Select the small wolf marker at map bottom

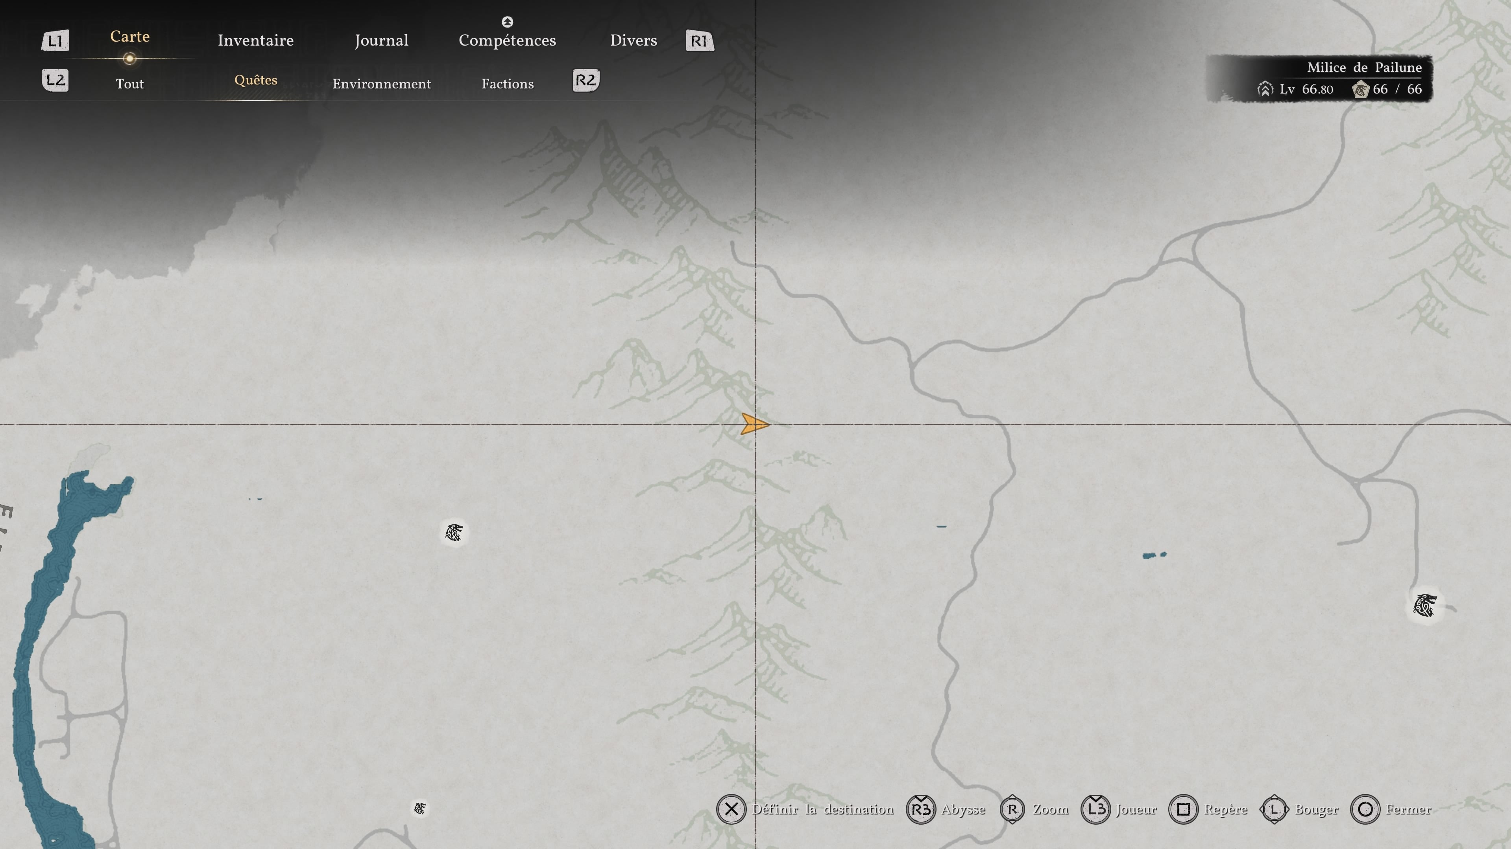click(419, 809)
